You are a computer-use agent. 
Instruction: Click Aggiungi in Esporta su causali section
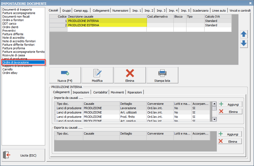coord(230,134)
